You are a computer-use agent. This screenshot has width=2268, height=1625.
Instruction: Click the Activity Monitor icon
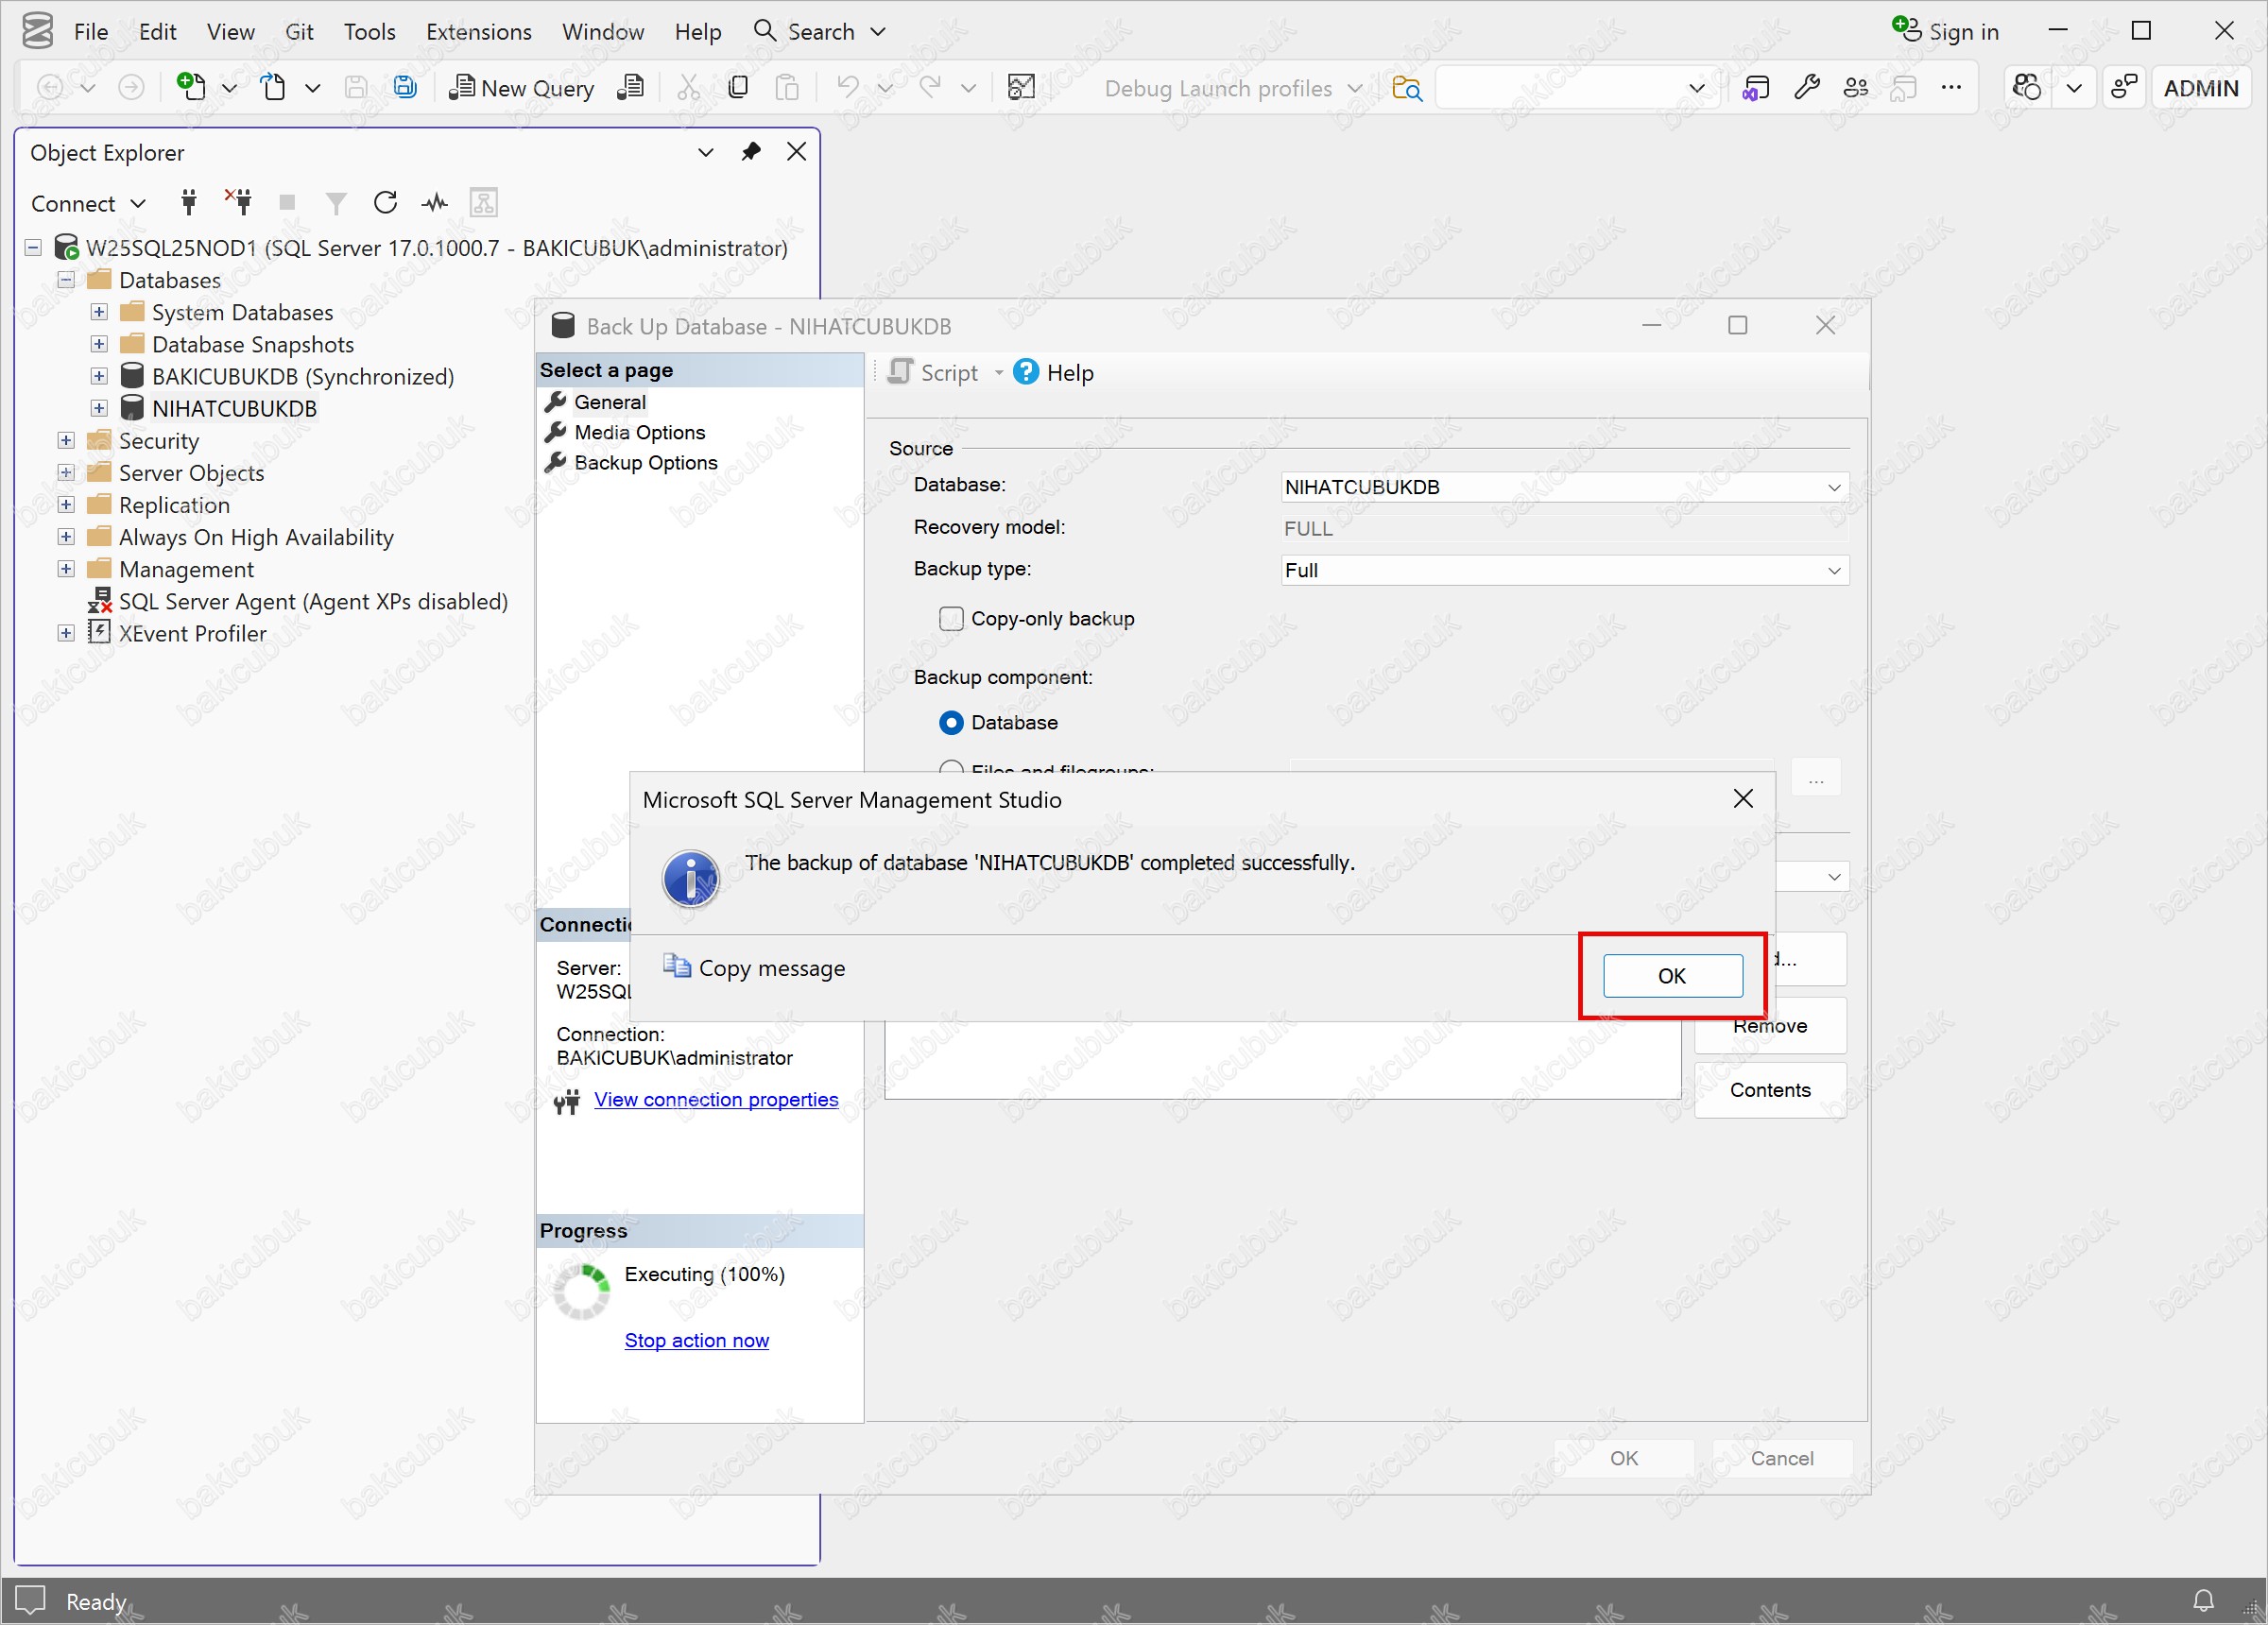coord(434,203)
